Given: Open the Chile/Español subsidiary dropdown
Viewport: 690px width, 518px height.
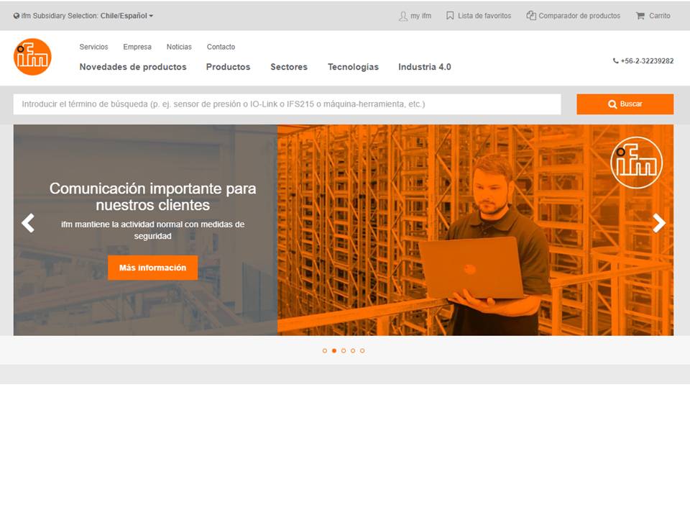Looking at the screenshot, I should pos(126,16).
